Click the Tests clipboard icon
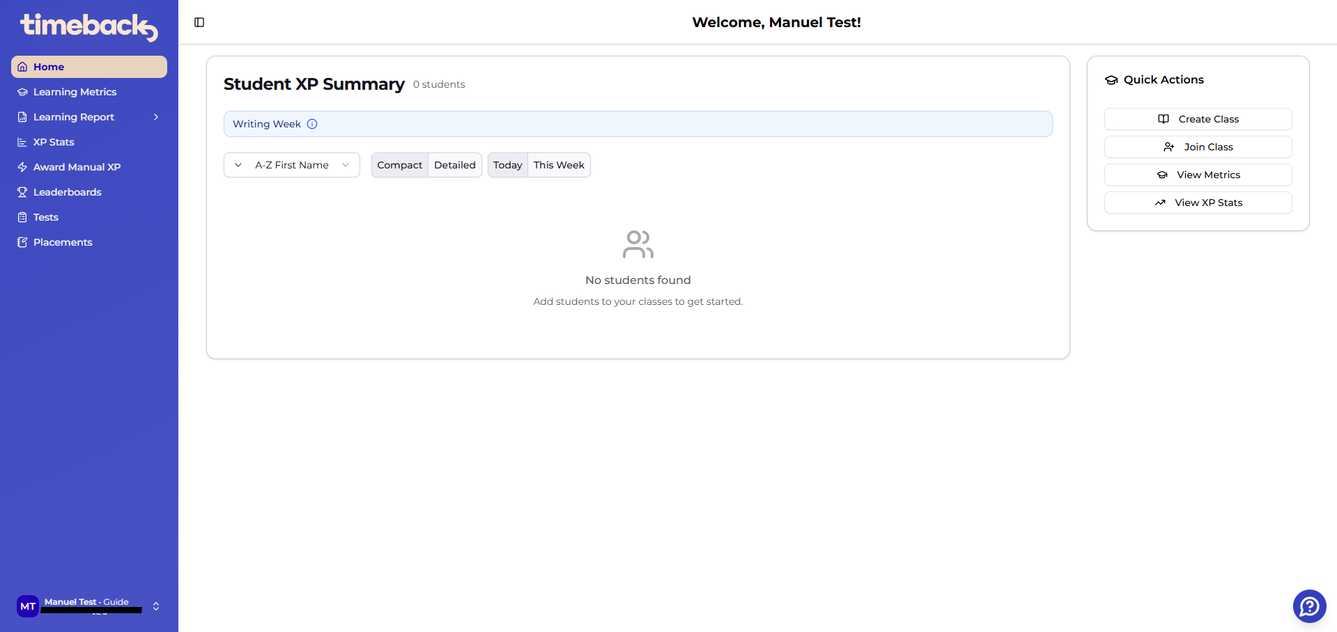Screen dimensions: 1337x632 [x=22, y=216]
